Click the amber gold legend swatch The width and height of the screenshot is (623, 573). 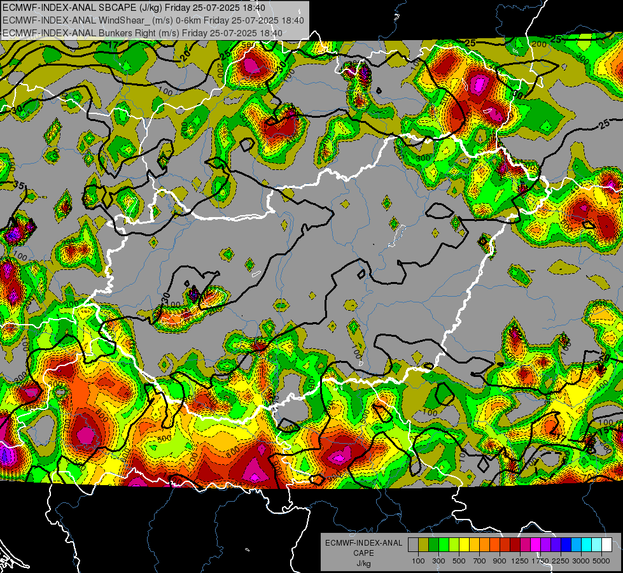pos(474,545)
